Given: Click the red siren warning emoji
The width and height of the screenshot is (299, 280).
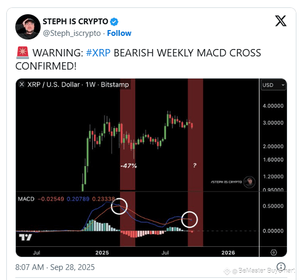Looking at the screenshot, I should click(x=23, y=53).
